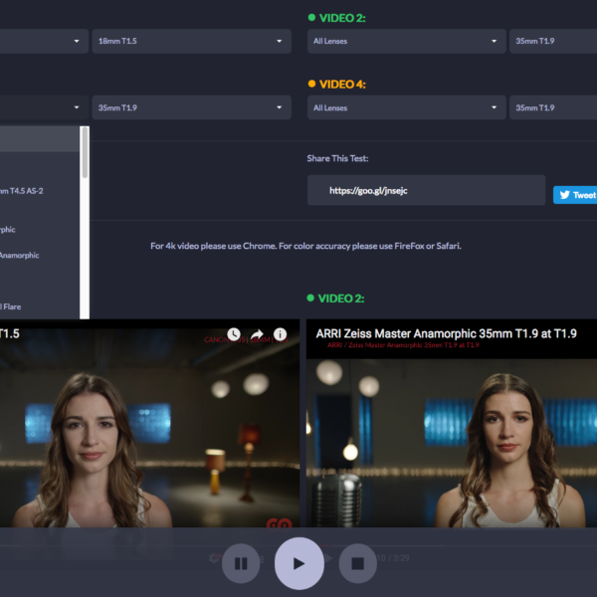
Task: Choose the Flare option in the open list
Action: pos(40,306)
